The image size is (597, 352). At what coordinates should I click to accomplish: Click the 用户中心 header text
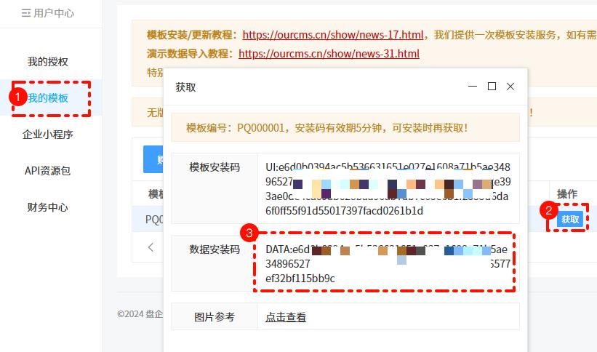pyautogui.click(x=54, y=13)
